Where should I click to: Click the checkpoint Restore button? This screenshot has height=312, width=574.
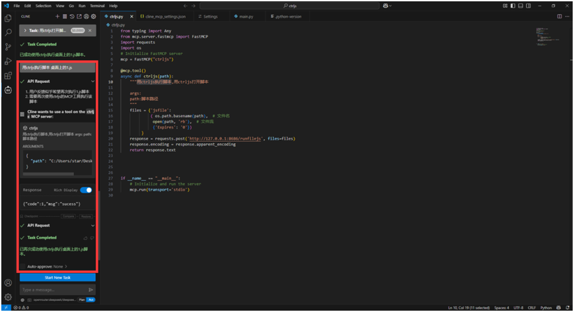coord(86,216)
